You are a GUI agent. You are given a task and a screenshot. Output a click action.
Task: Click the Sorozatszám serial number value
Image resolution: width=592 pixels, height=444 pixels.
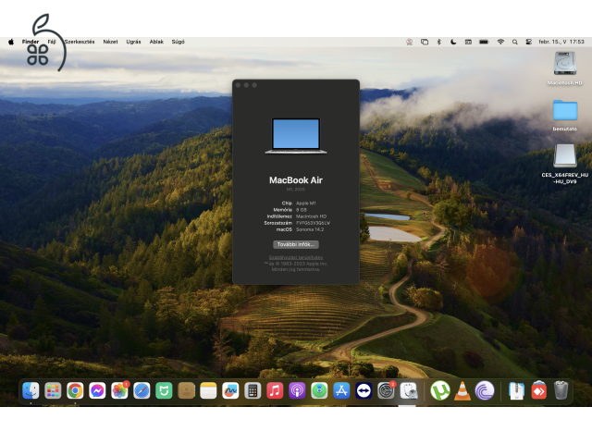pos(313,223)
